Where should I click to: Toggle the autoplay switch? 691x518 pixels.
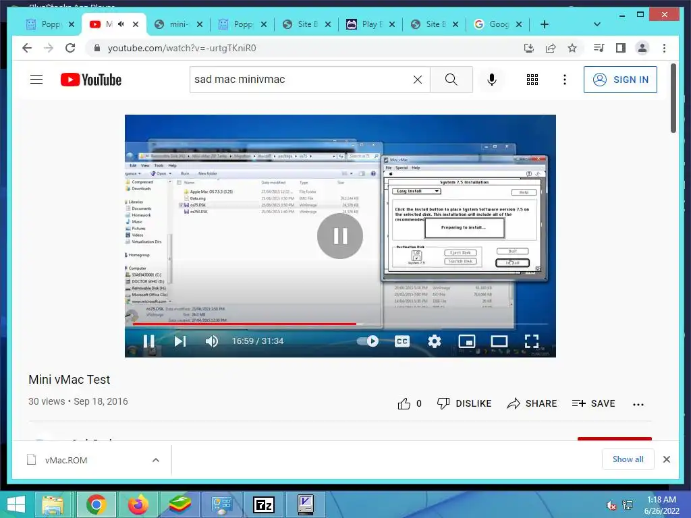[x=368, y=341]
